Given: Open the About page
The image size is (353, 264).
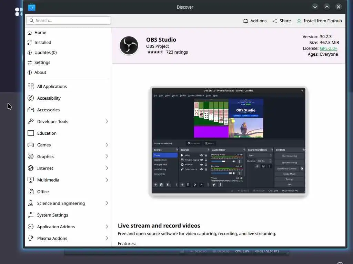Looking at the screenshot, I should click(68, 72).
